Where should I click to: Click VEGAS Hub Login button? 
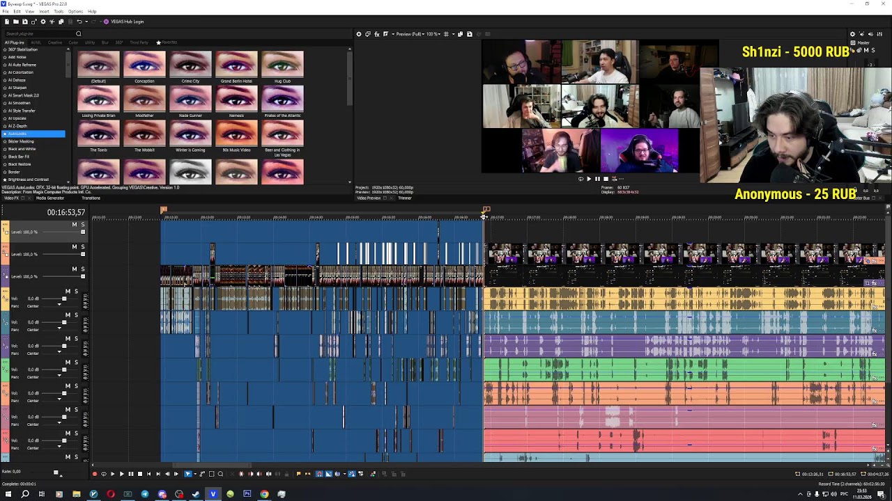coord(123,22)
